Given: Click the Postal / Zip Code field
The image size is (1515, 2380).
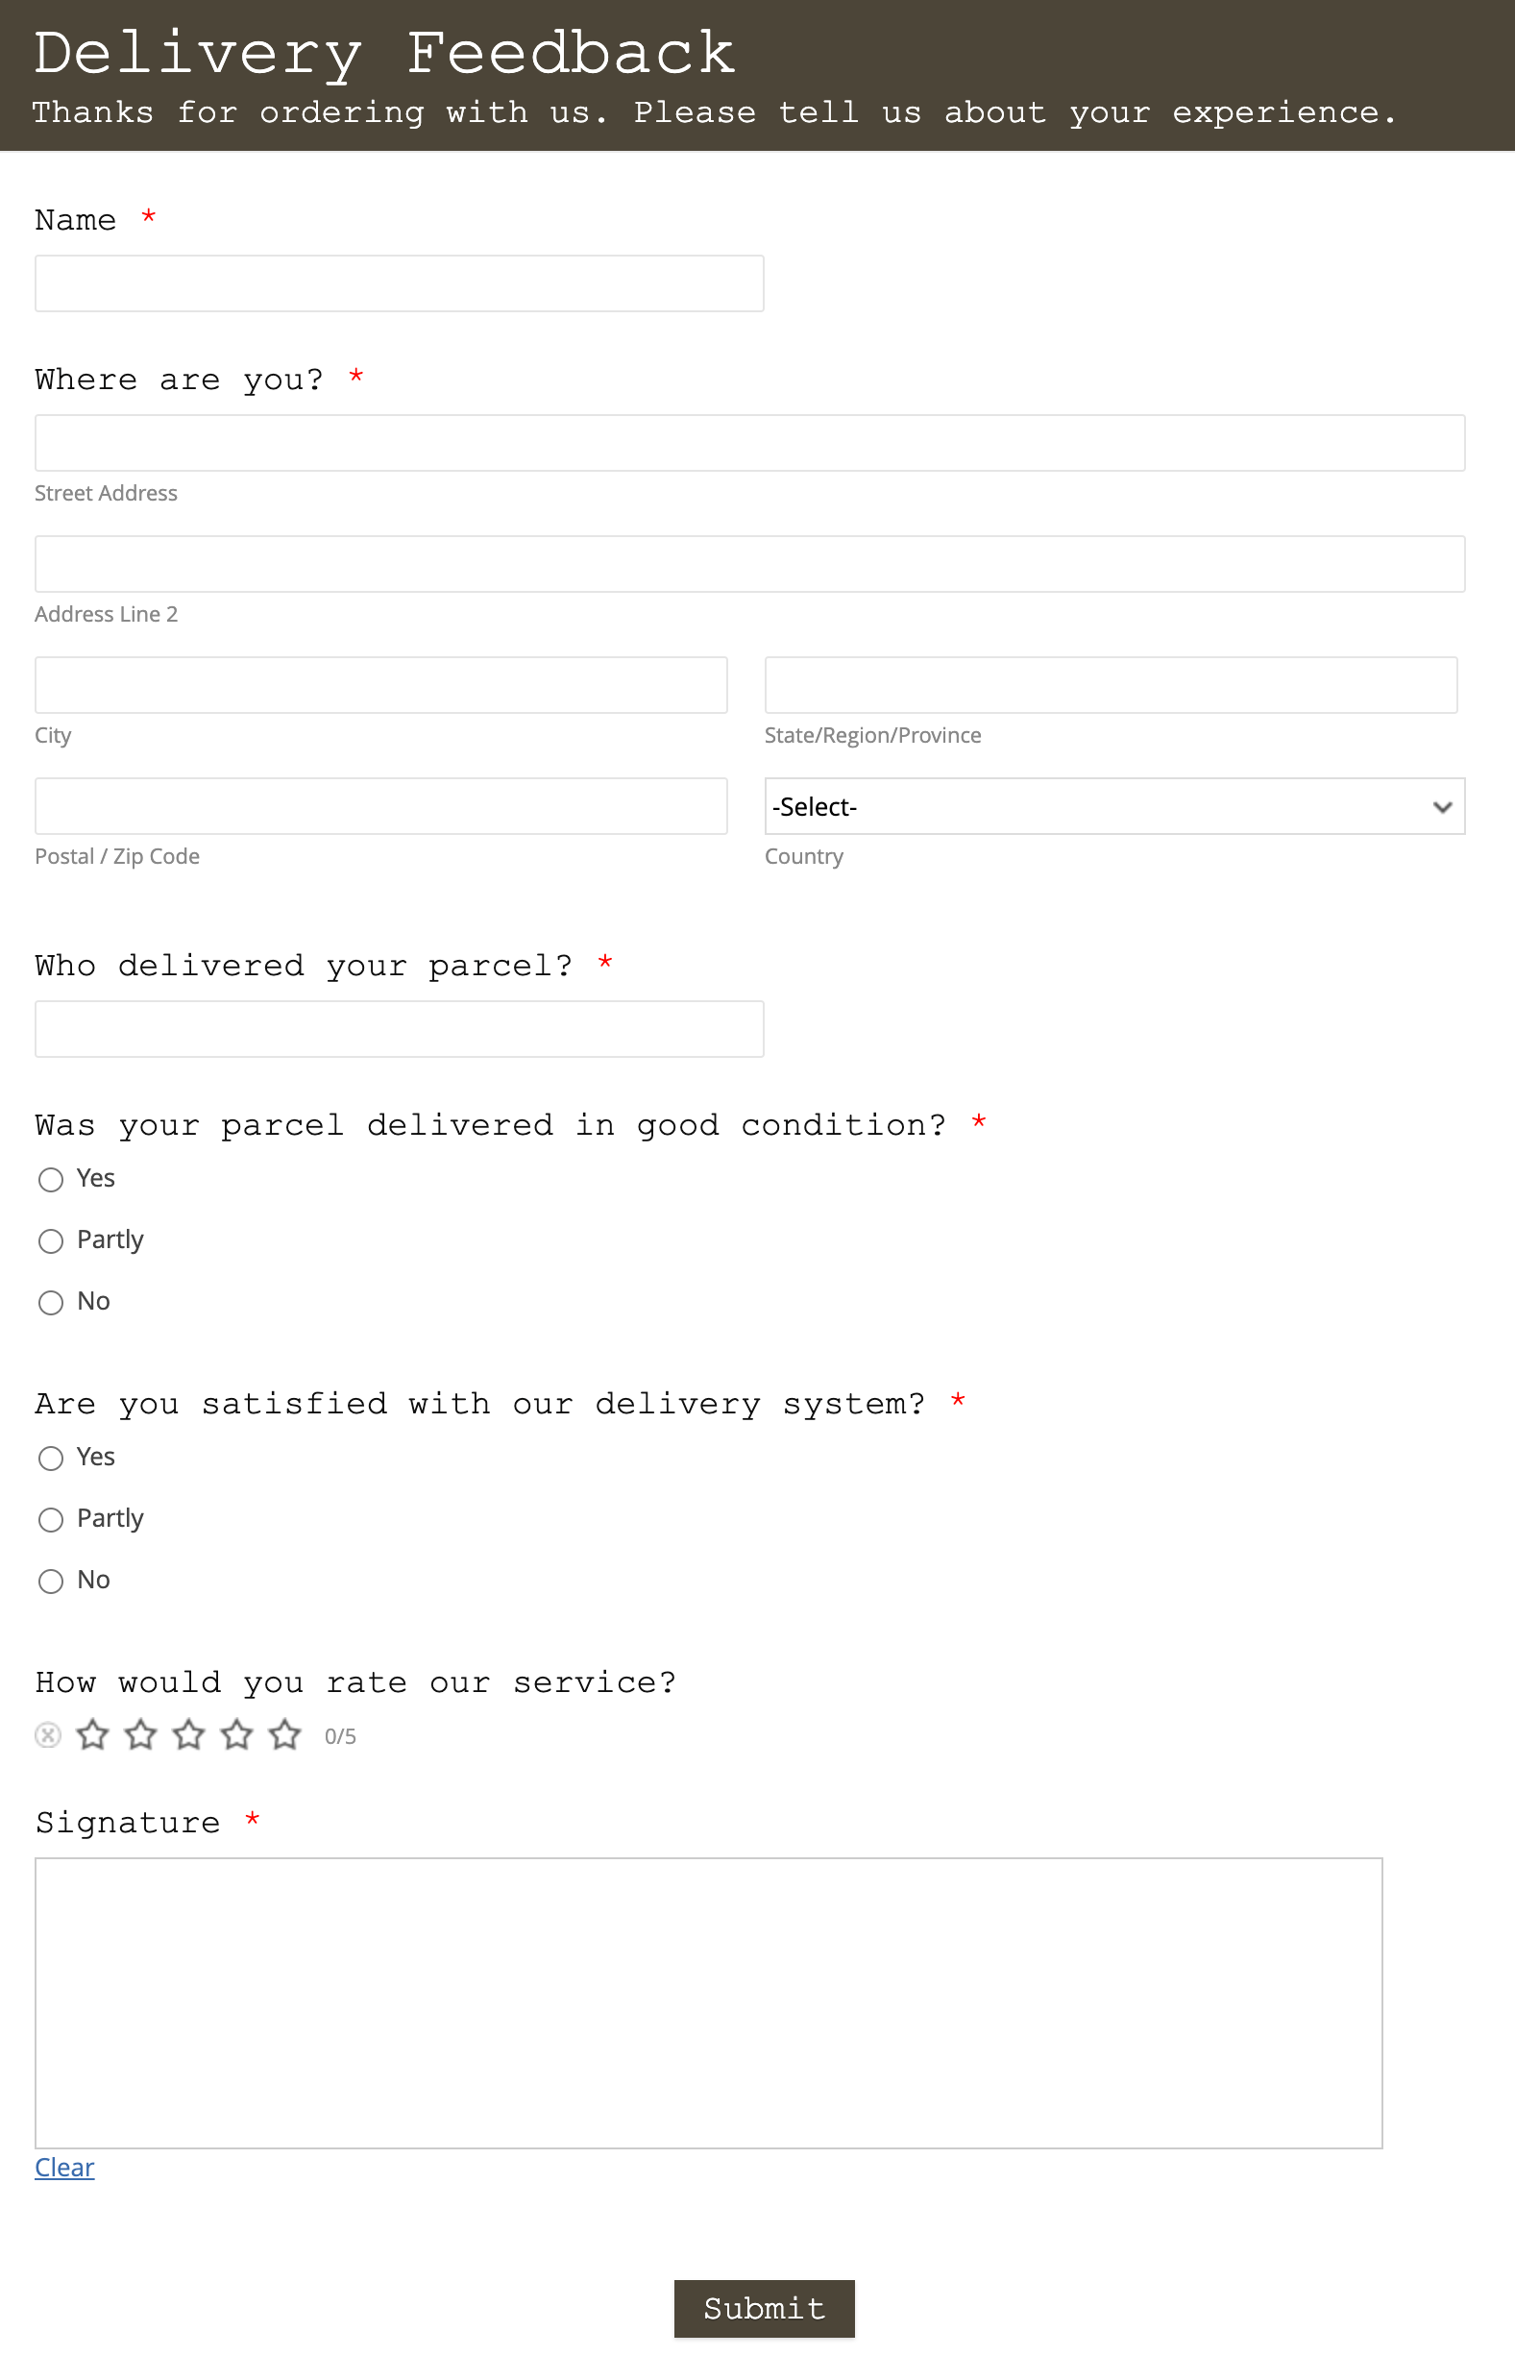Looking at the screenshot, I should pyautogui.click(x=380, y=805).
